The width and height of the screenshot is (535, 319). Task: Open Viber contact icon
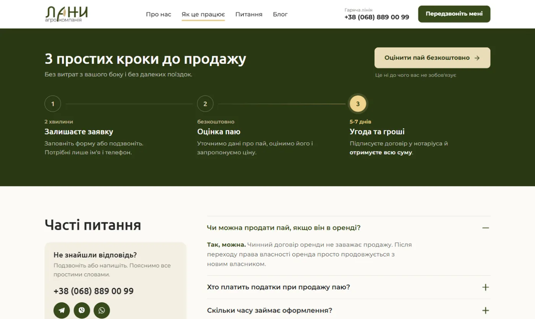82,310
